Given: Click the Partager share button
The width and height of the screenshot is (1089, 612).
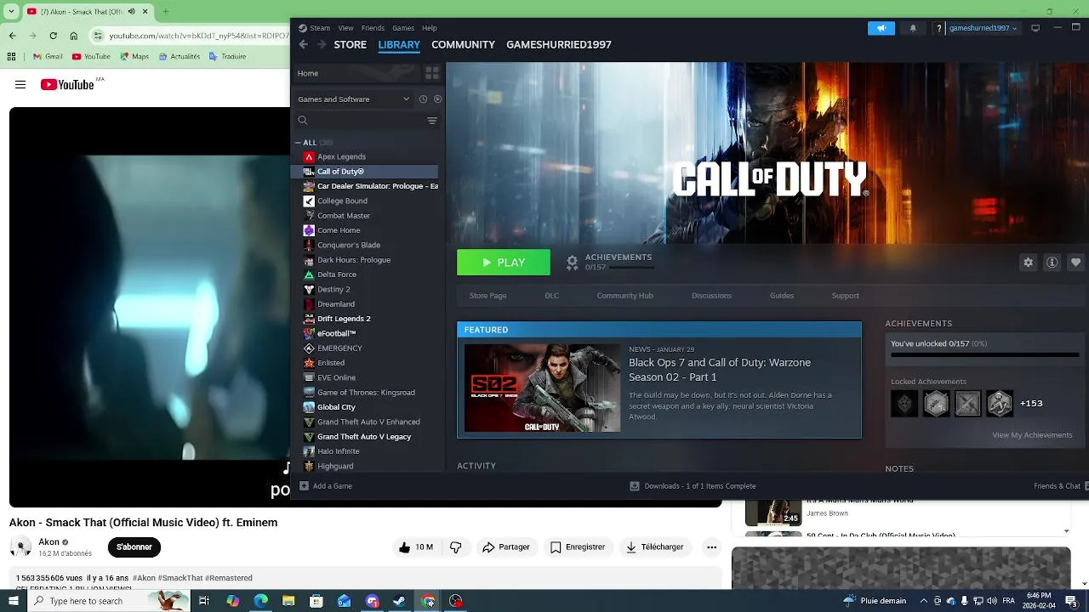Looking at the screenshot, I should pos(506,547).
